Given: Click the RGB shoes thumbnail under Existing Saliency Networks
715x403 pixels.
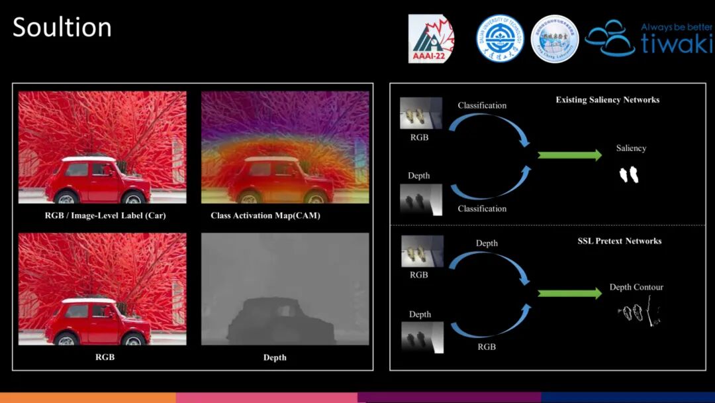Looking at the screenshot, I should (421, 113).
